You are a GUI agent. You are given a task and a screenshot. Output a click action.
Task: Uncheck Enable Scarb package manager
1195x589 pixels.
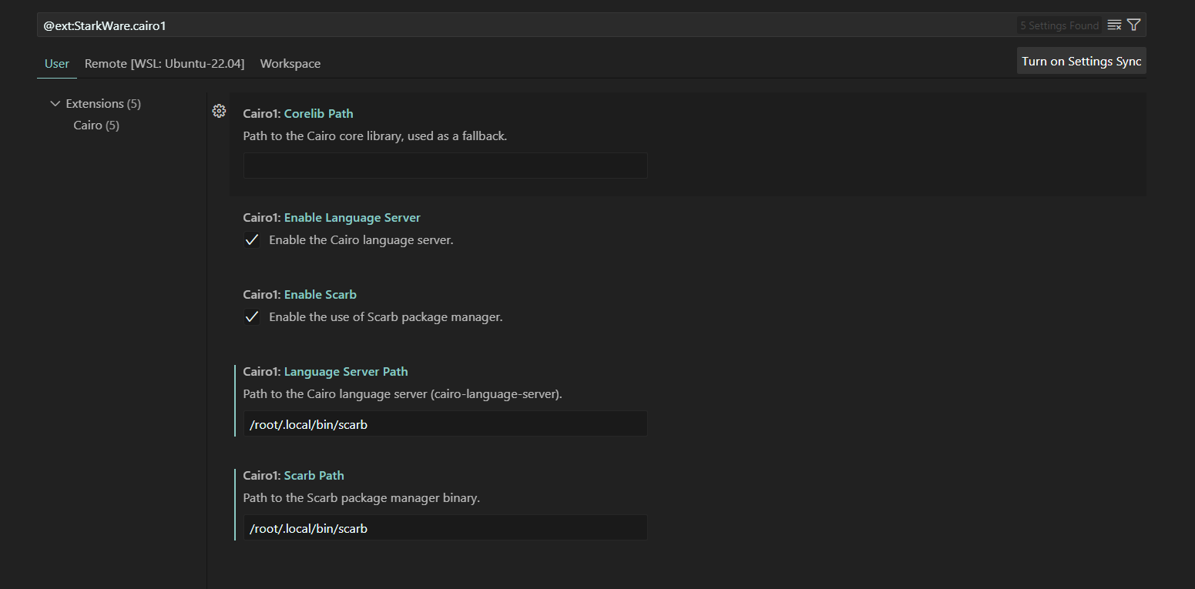point(252,317)
